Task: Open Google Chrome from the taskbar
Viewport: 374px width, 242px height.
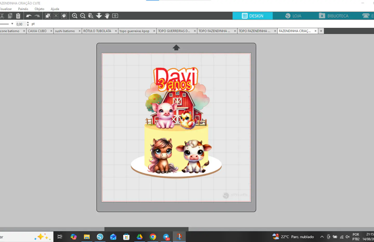Action: (x=153, y=237)
